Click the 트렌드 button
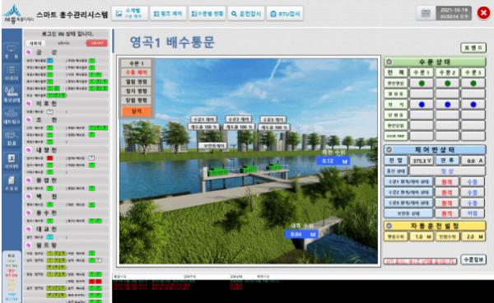This screenshot has width=494, height=303. [473, 48]
